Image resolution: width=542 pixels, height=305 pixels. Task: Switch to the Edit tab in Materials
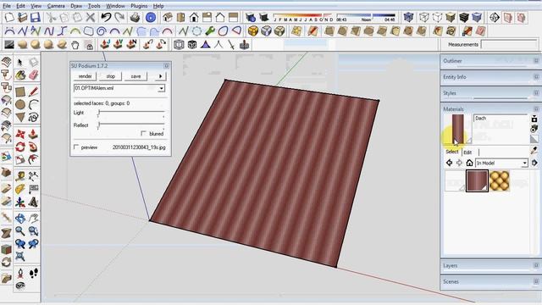point(467,152)
